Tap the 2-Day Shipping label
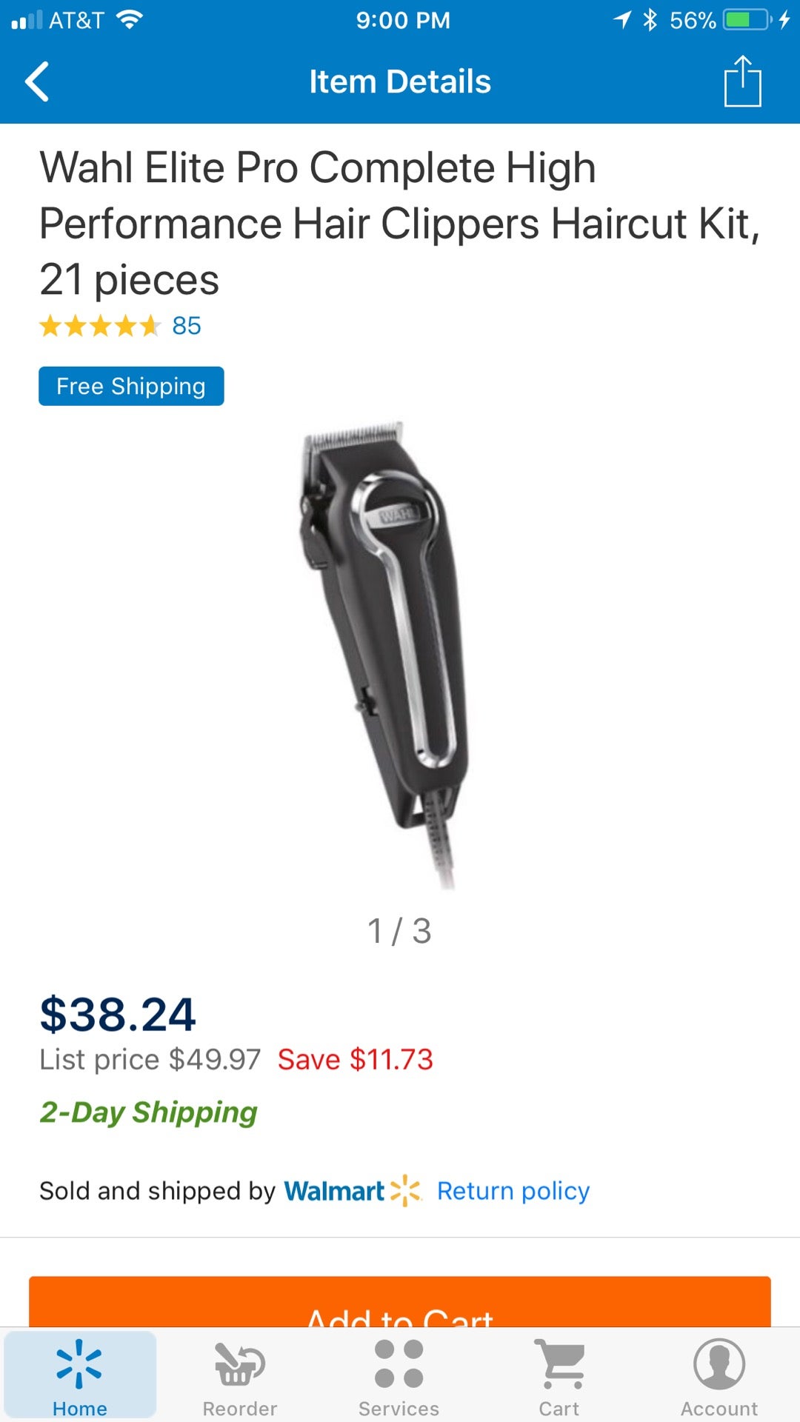The width and height of the screenshot is (800, 1422). (148, 1112)
